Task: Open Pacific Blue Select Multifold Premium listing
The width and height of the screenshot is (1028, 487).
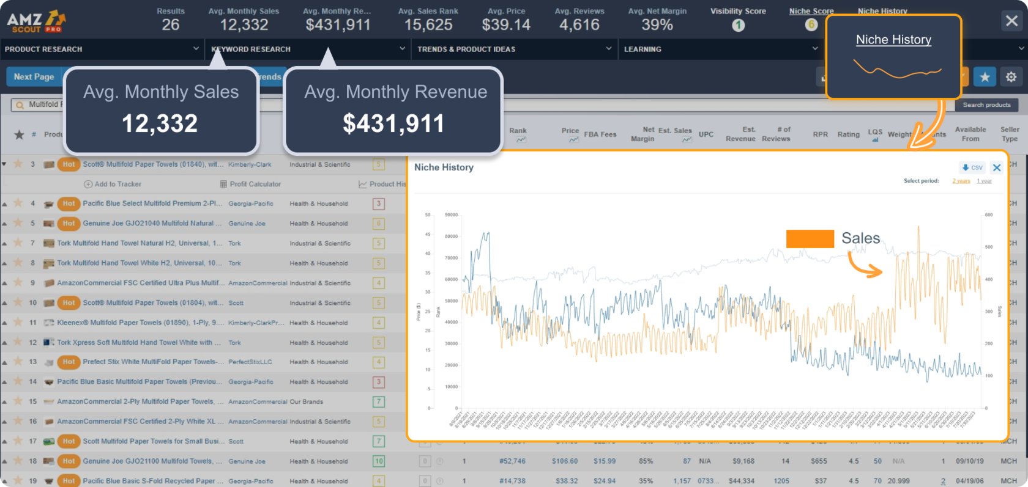Action: coord(152,203)
